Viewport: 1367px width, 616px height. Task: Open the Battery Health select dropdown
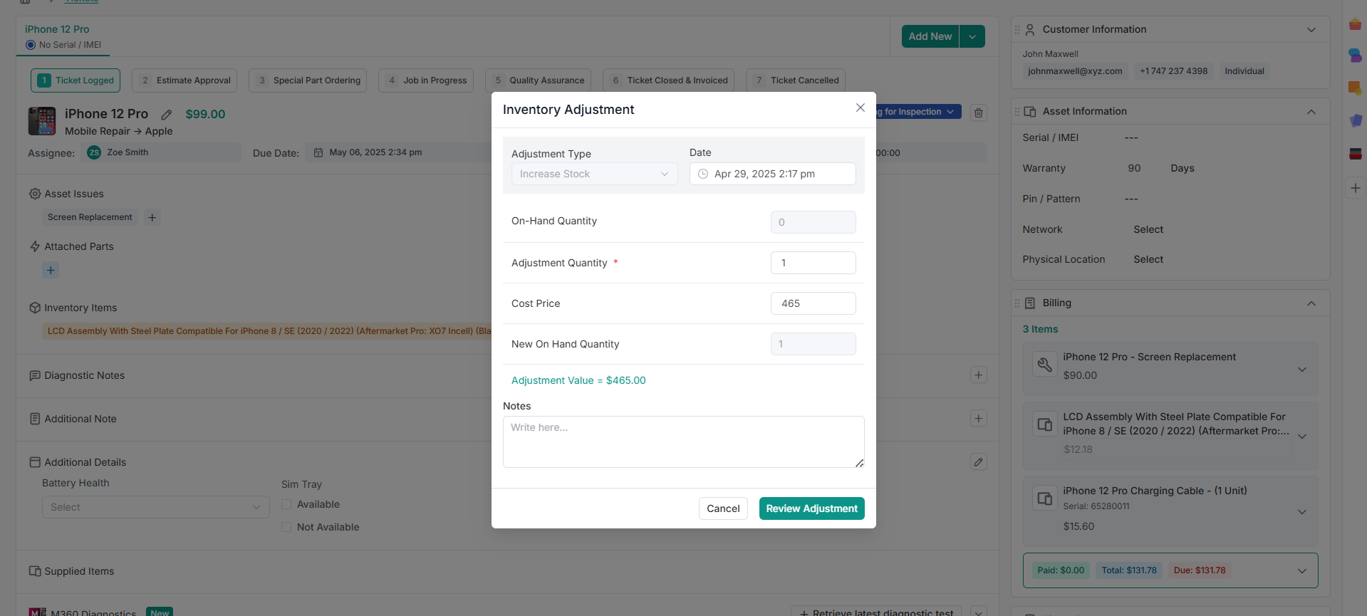(155, 507)
